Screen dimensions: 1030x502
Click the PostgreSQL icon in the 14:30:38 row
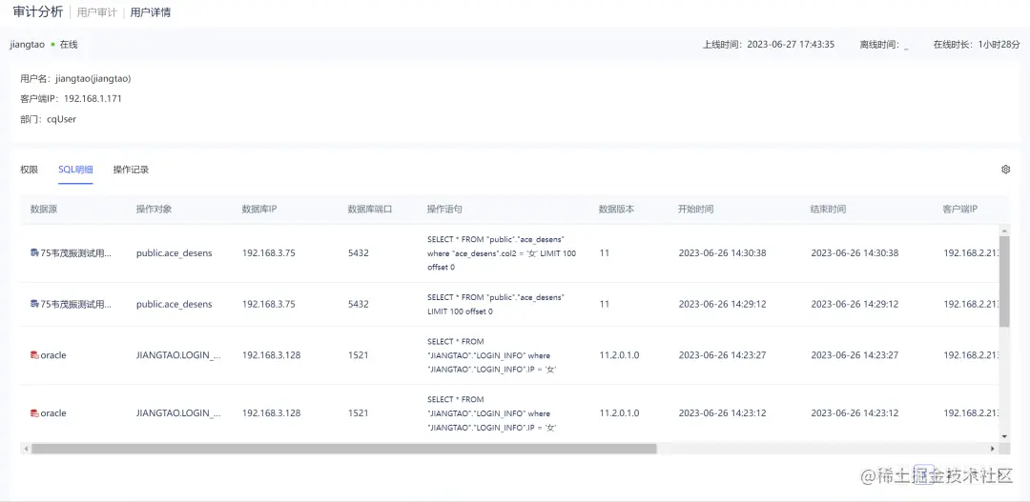pyautogui.click(x=34, y=253)
